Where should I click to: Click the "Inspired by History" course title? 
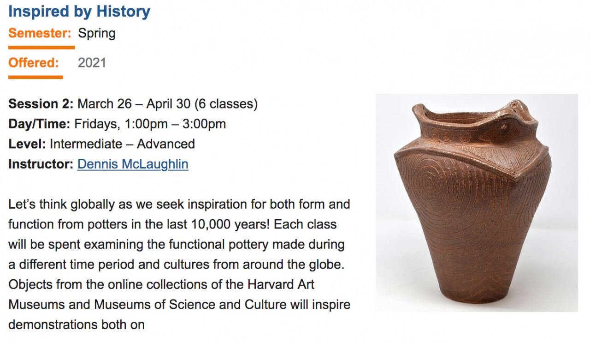79,11
